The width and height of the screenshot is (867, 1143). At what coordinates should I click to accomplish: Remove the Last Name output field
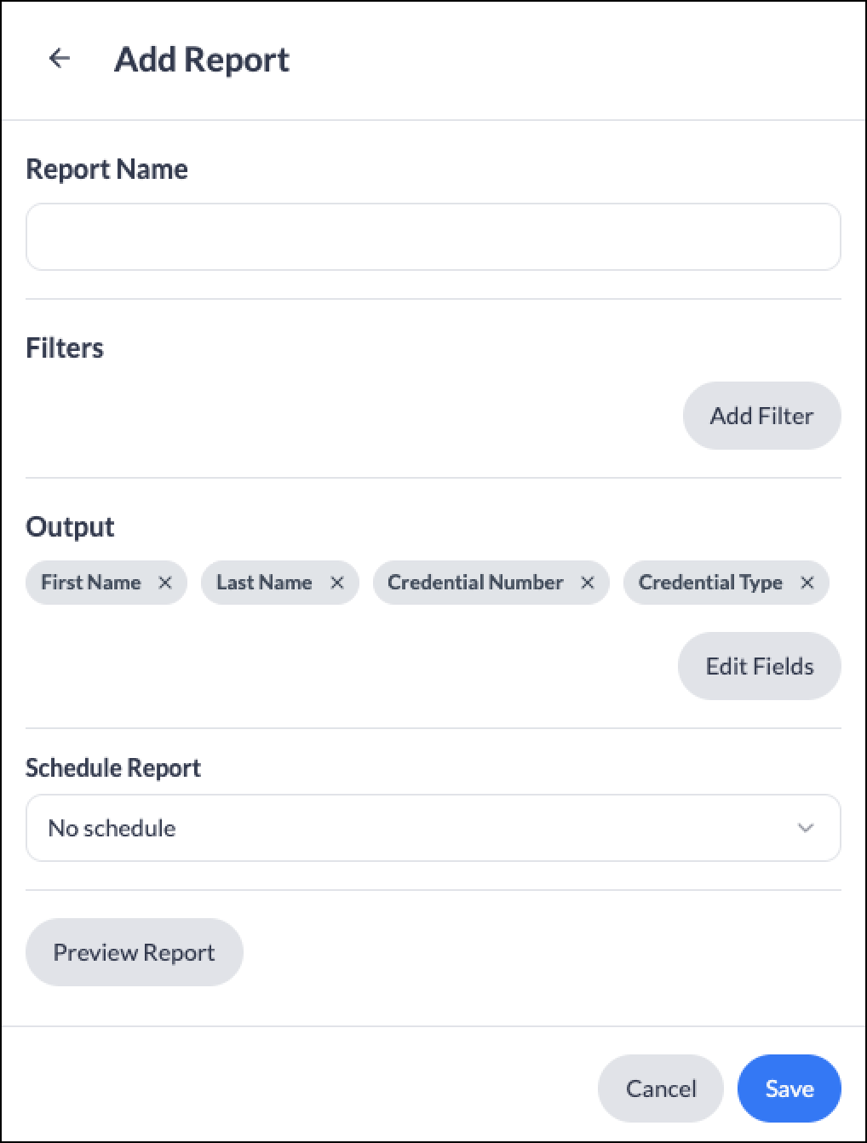[x=337, y=583]
